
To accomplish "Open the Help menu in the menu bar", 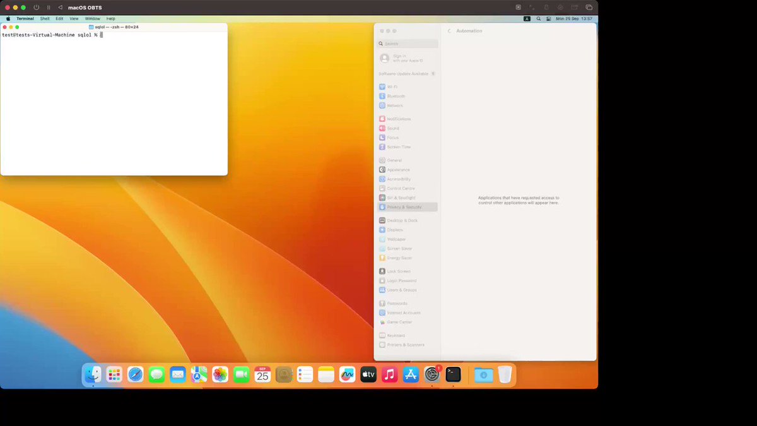I will [x=111, y=19].
